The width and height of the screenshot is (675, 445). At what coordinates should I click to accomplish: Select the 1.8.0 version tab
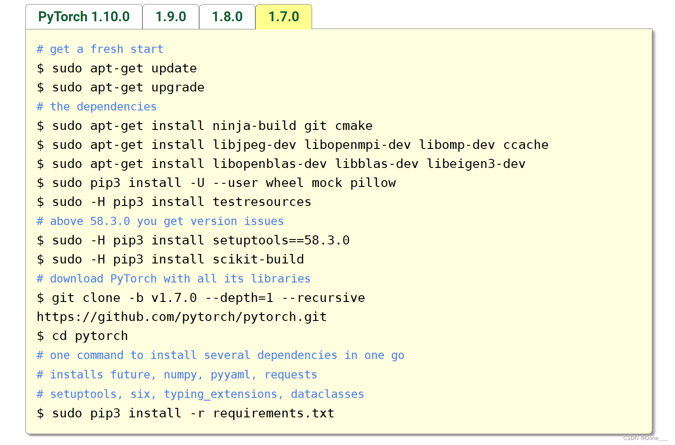pyautogui.click(x=227, y=17)
